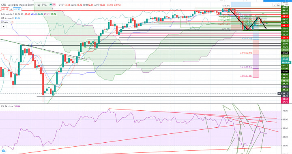This screenshot has height=154, width=292.
Task: Select the Ichimoku2c indicator legend
Action: [x=12, y=14]
